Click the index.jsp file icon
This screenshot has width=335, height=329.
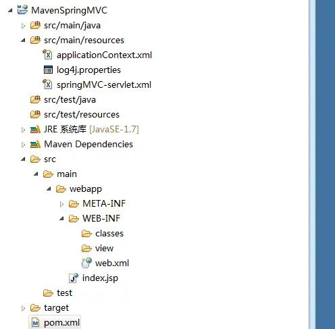pyautogui.click(x=74, y=278)
